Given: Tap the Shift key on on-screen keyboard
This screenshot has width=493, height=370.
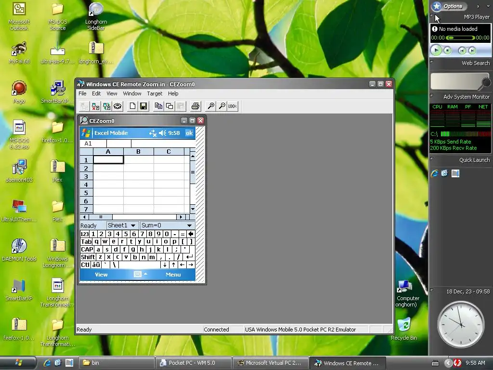Looking at the screenshot, I should click(88, 257).
